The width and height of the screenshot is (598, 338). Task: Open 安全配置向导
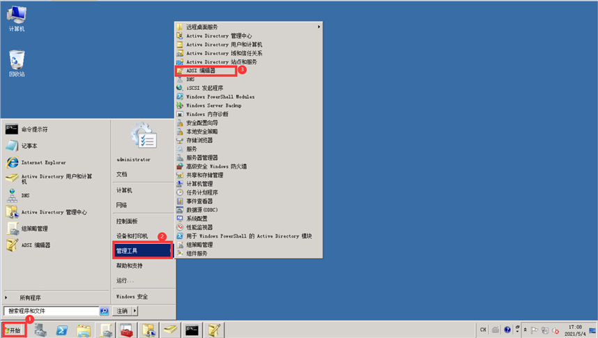(248, 123)
